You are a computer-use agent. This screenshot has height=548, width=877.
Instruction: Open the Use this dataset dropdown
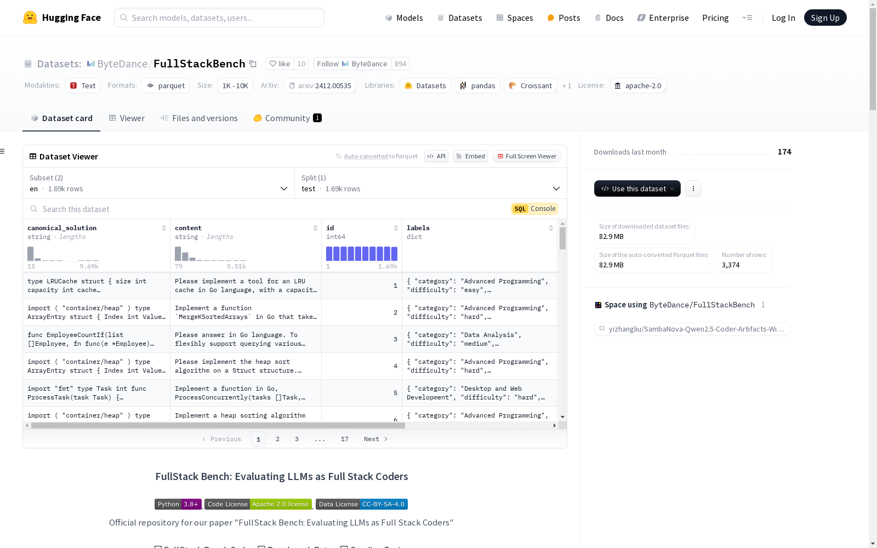pos(637,189)
